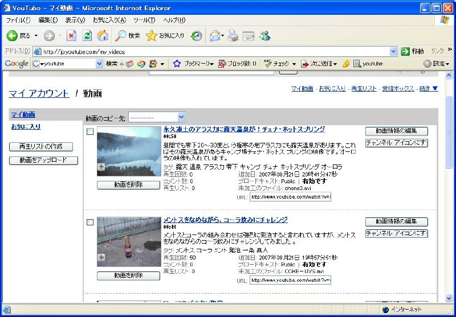
Task: Click the Print icon in the toolbar
Action: click(233, 36)
